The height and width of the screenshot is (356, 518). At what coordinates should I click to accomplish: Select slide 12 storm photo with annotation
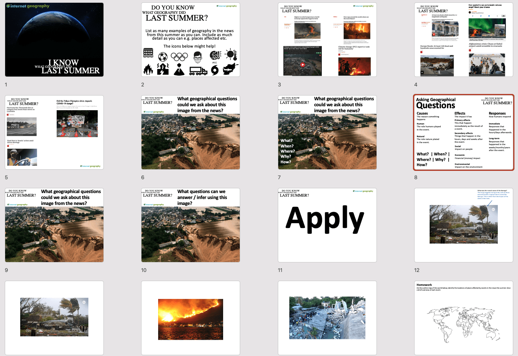[x=464, y=225]
